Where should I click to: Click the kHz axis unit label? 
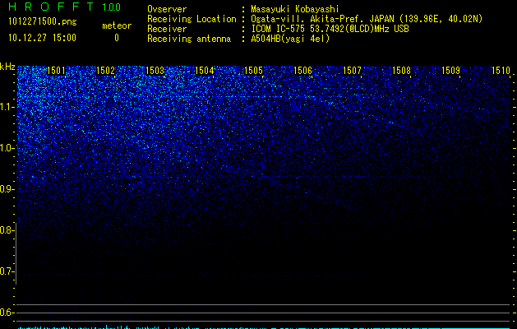pos(7,67)
